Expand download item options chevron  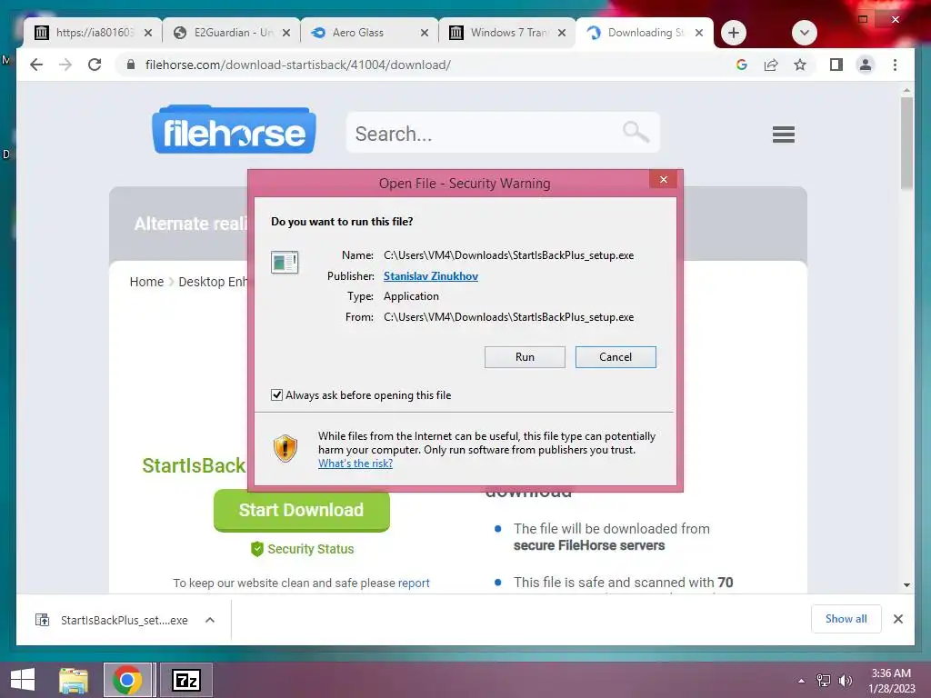[x=210, y=620]
